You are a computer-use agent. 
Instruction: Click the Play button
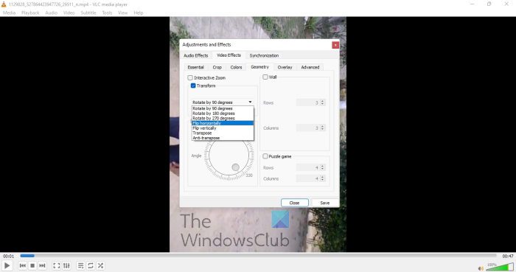point(7,265)
